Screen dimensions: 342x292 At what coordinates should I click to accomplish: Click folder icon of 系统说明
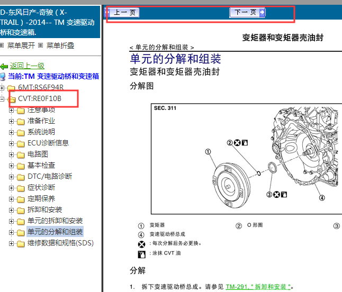click(x=21, y=132)
